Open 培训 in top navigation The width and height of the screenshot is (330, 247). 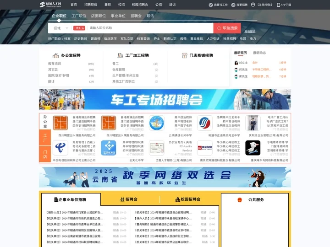(172, 5)
